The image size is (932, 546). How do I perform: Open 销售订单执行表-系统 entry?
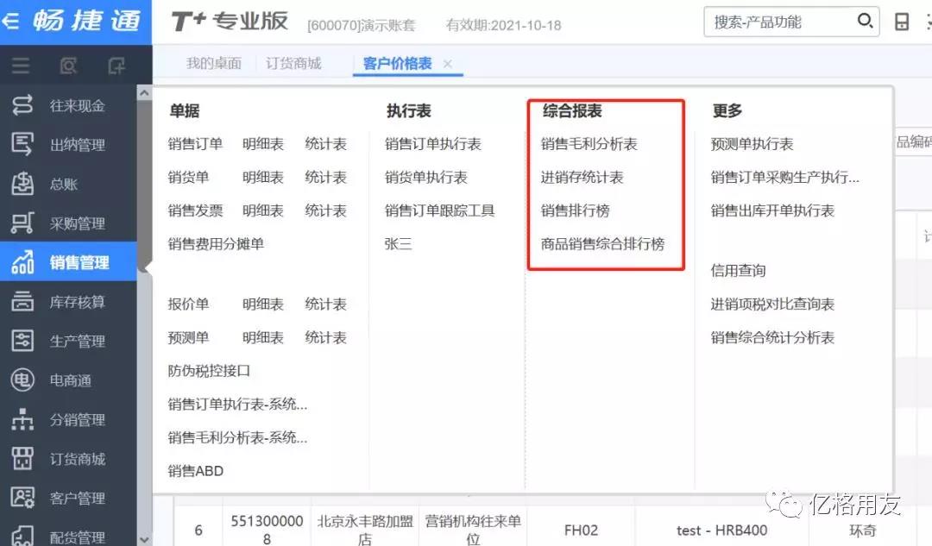237,404
